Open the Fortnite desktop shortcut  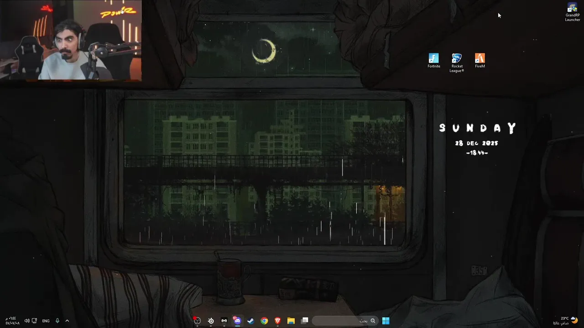pyautogui.click(x=433, y=61)
